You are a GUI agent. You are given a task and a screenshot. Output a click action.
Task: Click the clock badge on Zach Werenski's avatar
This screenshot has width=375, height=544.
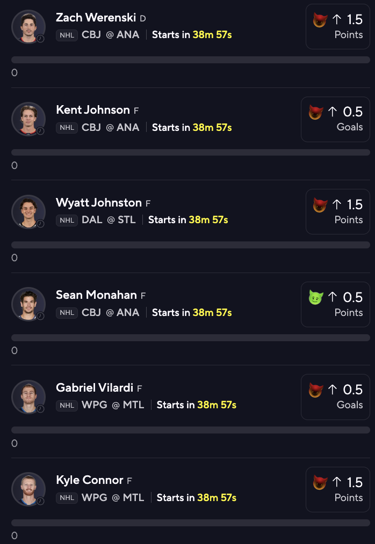coord(40,39)
